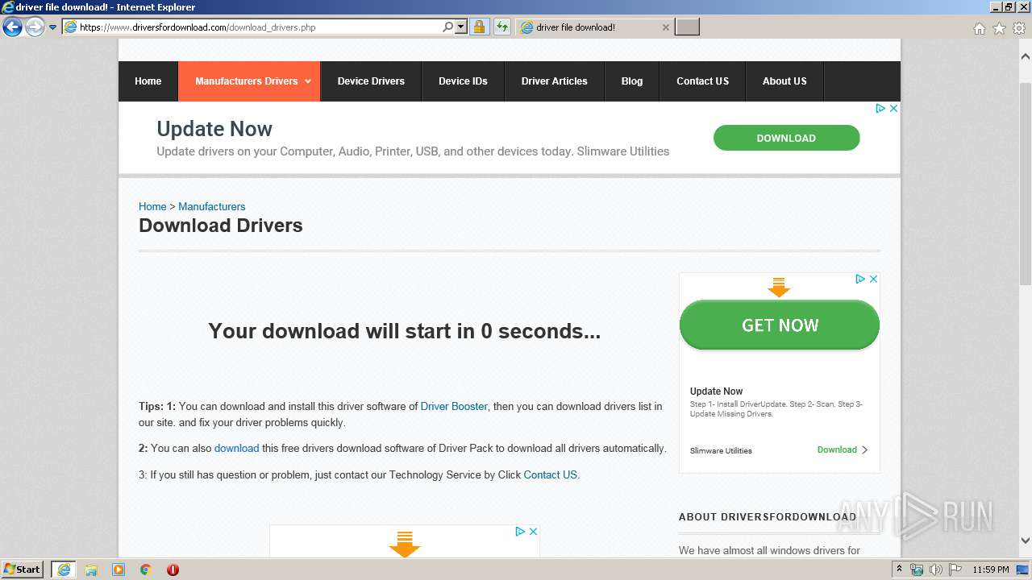Click the sidebar ad AdChoices icon
The image size is (1032, 580).
(x=860, y=279)
